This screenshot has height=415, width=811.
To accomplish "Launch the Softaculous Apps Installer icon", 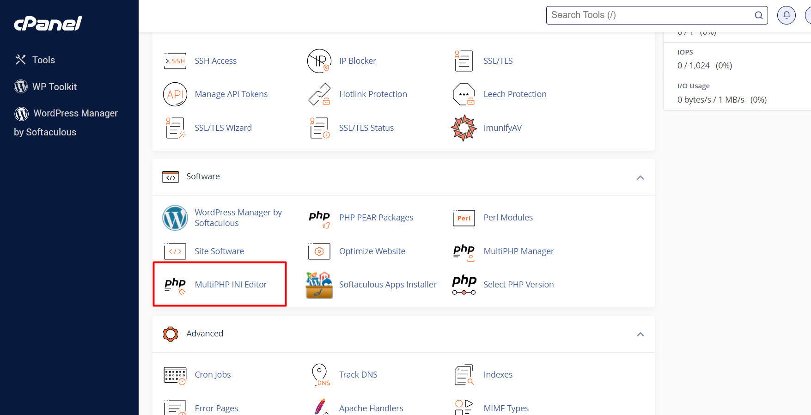I will pyautogui.click(x=319, y=285).
